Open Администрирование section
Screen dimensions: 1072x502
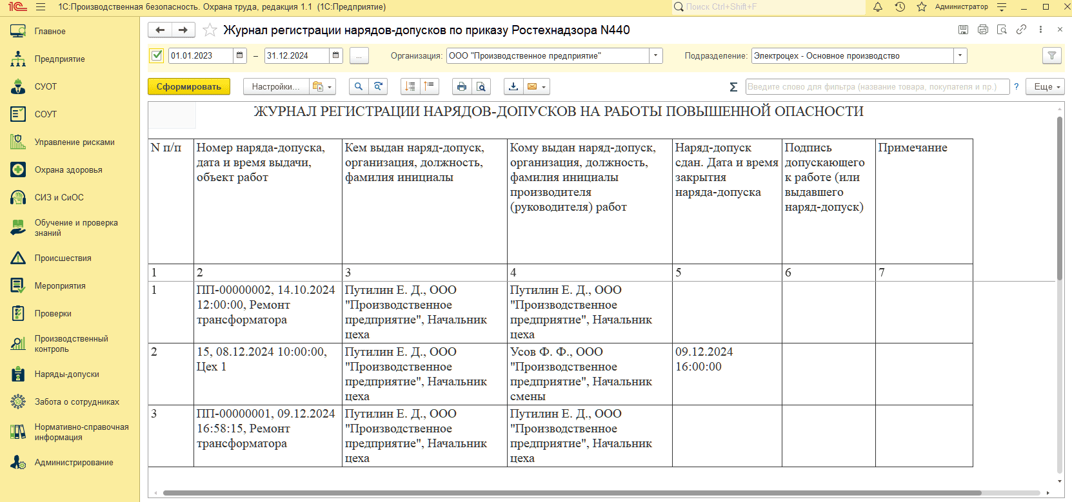(70, 462)
